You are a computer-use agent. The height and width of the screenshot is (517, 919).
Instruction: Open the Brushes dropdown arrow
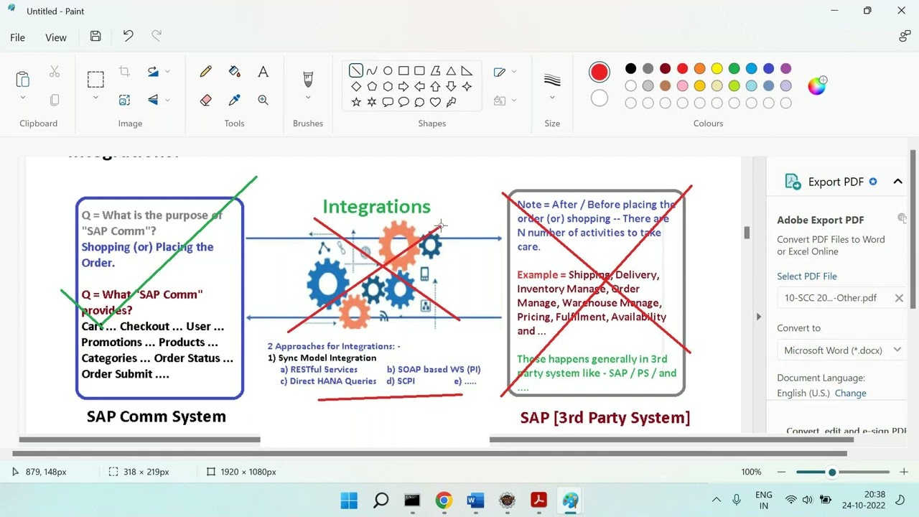tap(308, 98)
